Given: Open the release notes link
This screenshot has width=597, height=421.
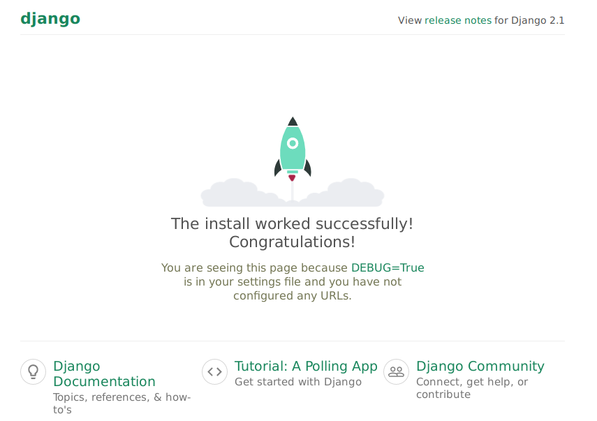Looking at the screenshot, I should point(458,20).
